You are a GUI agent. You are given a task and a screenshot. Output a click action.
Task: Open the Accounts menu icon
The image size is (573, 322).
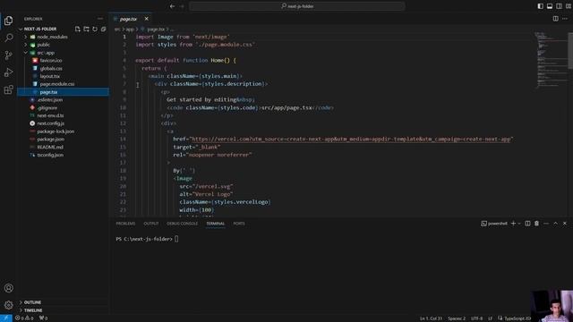pyautogui.click(x=8, y=288)
